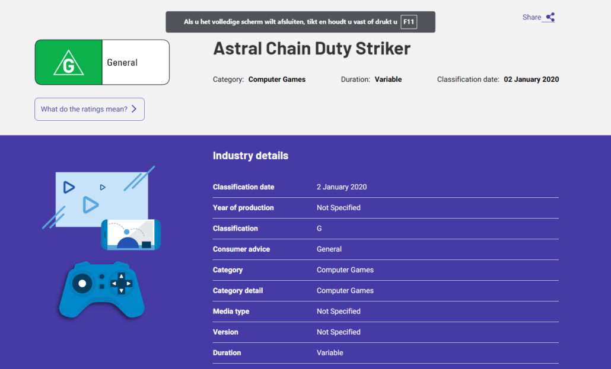Click the Media type row label
611x369 pixels.
click(231, 312)
